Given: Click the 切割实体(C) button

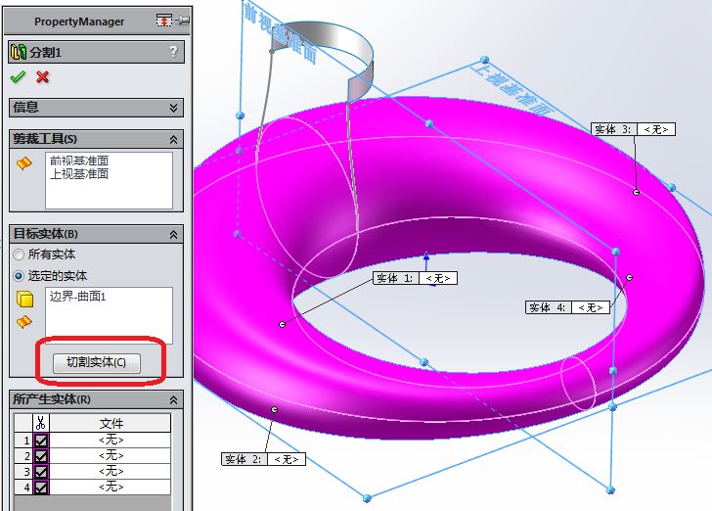Looking at the screenshot, I should click(x=96, y=363).
